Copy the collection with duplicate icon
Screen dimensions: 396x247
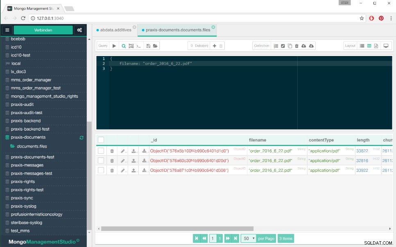pyautogui.click(x=290, y=46)
